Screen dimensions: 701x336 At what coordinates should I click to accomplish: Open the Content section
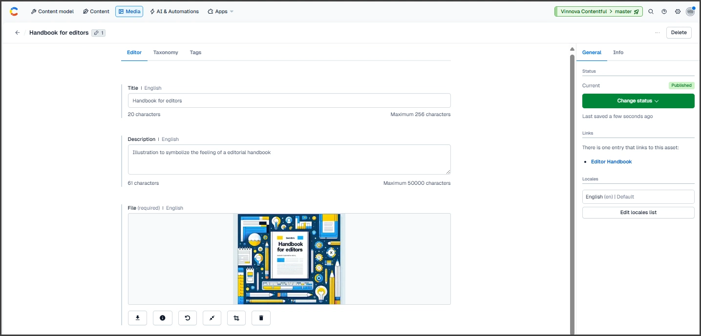coord(96,11)
